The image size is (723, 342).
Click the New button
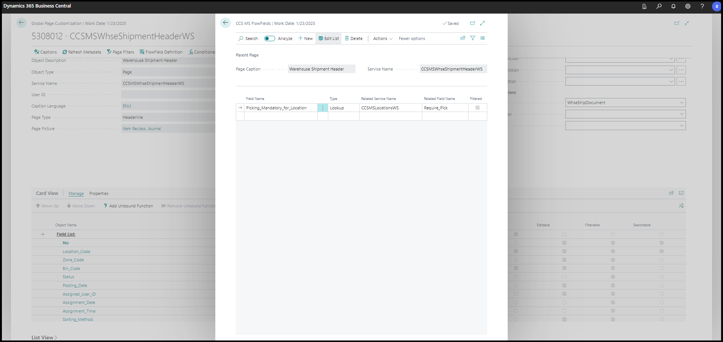306,38
